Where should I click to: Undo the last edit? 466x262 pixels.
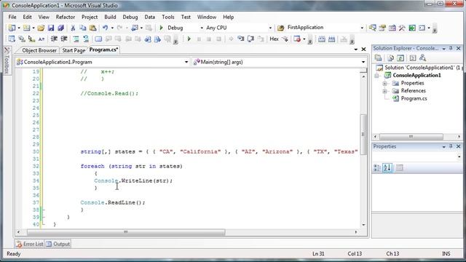pyautogui.click(x=105, y=28)
